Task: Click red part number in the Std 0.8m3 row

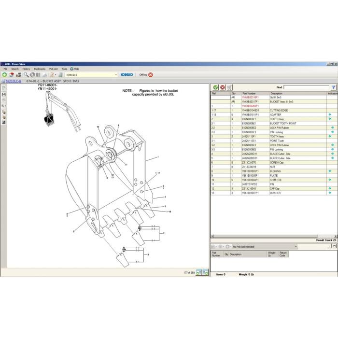Action: [x=250, y=98]
